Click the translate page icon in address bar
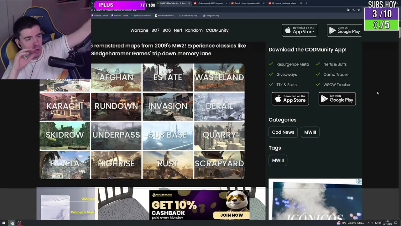This screenshot has height=226, width=401. click(349, 10)
